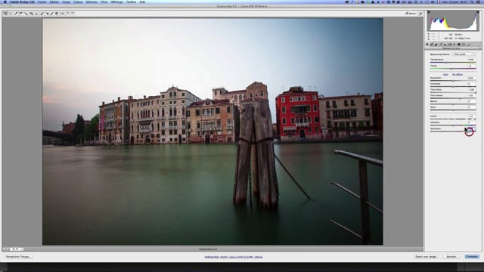Open the Presets panel tab
The width and height of the screenshot is (484, 272).
tap(464, 45)
